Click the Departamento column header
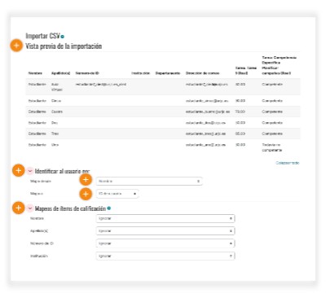Image resolution: width=326 pixels, height=298 pixels. tap(168, 73)
